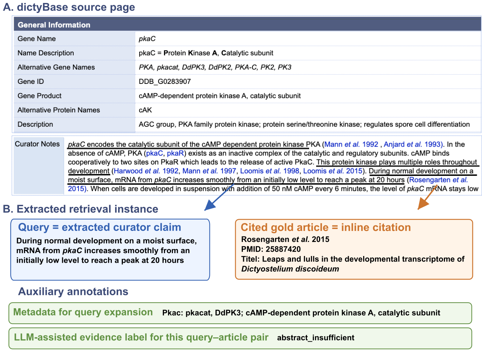482x351 pixels.
Task: Open the Mann et al. 1992 citation link
Action: point(351,144)
